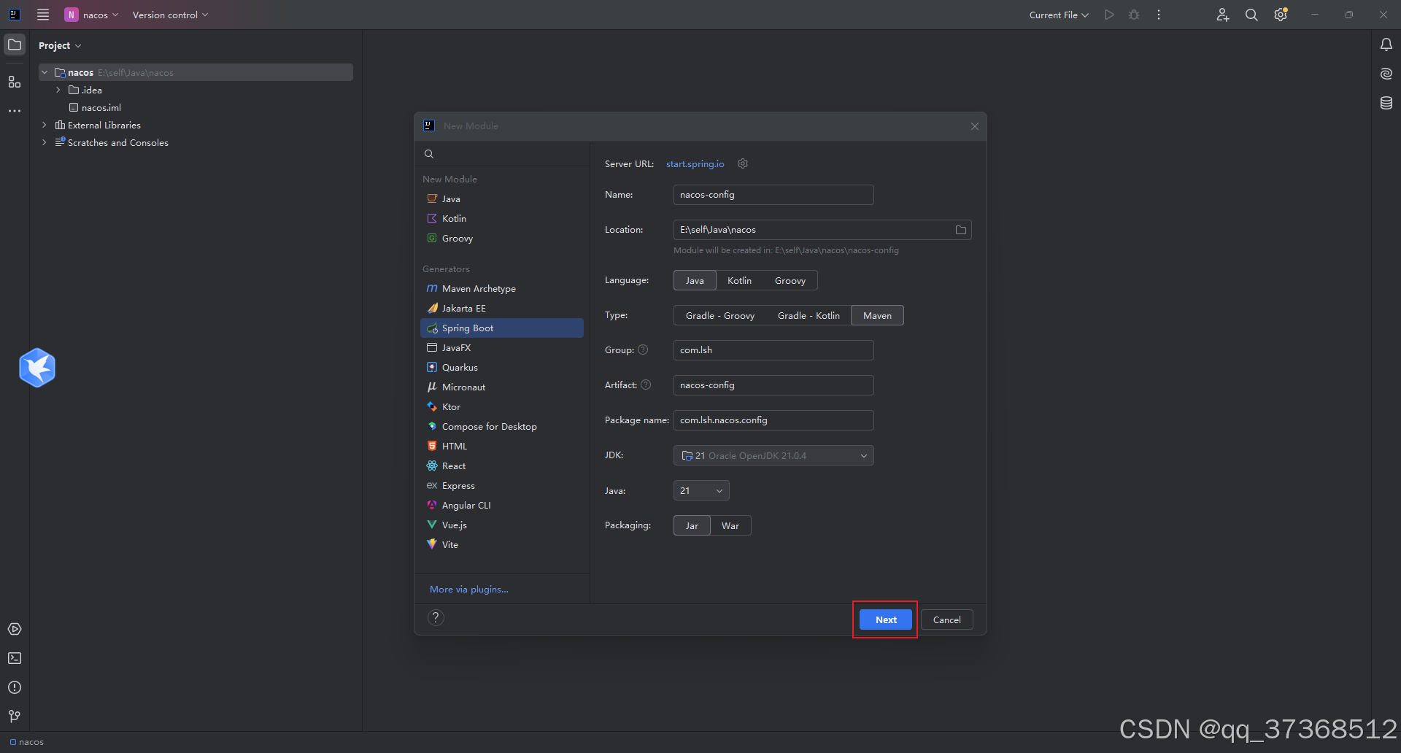The width and height of the screenshot is (1401, 753).
Task: Open IDE settings gear icon
Action: [1281, 15]
